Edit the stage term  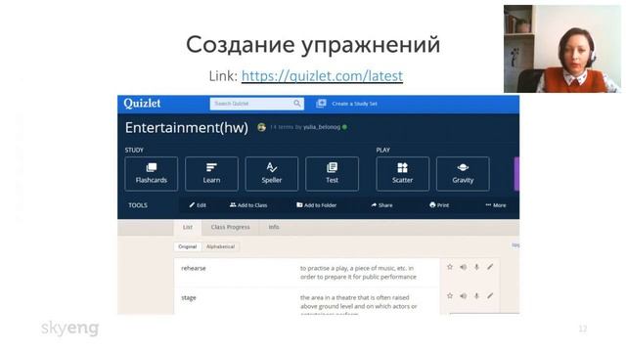490,295
